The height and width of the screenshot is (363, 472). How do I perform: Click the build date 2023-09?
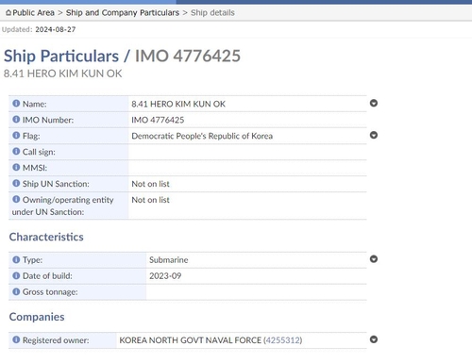tap(165, 276)
